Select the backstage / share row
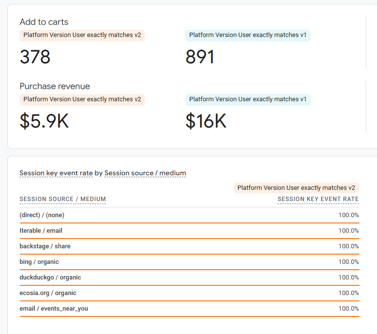Viewport: 377px width, 334px height. (189, 246)
